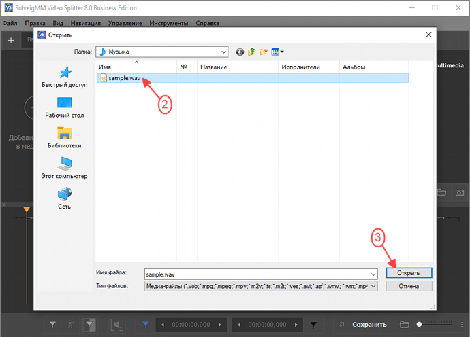Sort files by the Исполнители column
The image size is (470, 337).
tap(309, 67)
